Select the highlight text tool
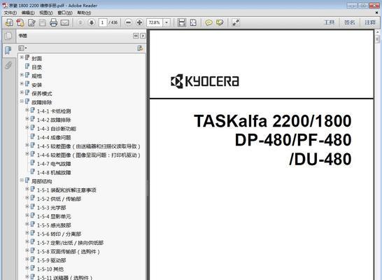The image size is (382, 280). pyautogui.click(x=220, y=22)
